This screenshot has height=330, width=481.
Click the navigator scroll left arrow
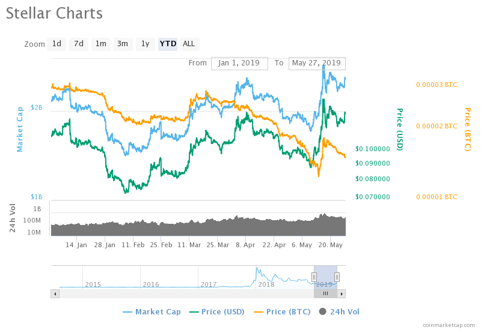[x=55, y=294]
